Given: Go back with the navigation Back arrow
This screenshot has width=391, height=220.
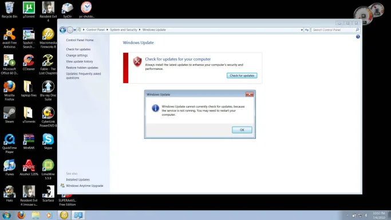Looking at the screenshot, I should click(x=63, y=30).
